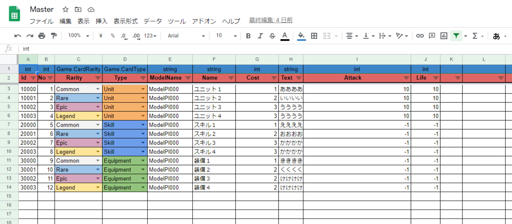Increase decimal places
This screenshot has width=512, height=224.
[136, 36]
